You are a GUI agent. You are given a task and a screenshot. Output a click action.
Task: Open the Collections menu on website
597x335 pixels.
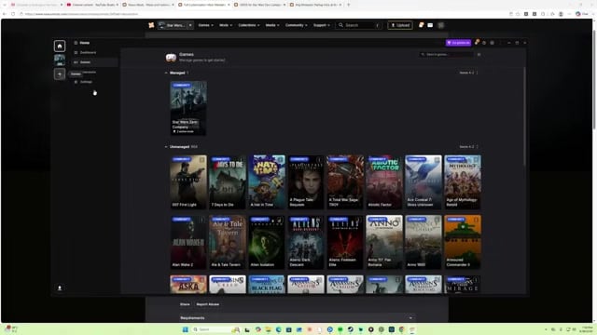coord(249,25)
